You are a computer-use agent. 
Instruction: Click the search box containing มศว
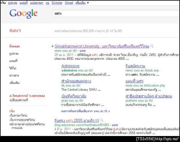click(116, 13)
